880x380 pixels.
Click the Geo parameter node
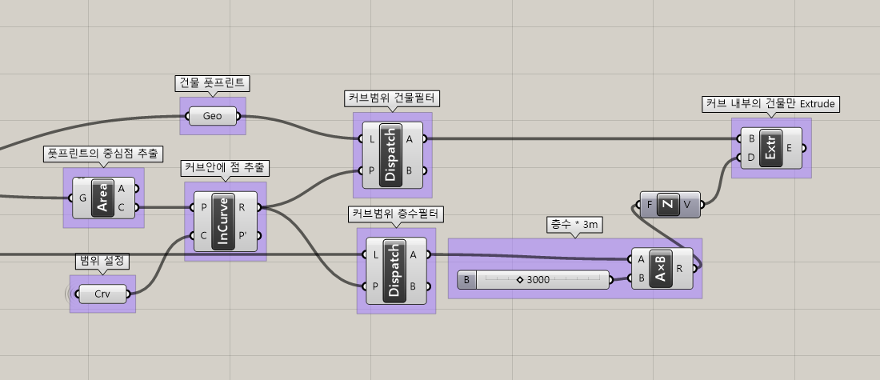[213, 117]
